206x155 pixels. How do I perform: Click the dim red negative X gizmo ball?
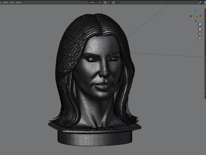[x=191, y=16]
